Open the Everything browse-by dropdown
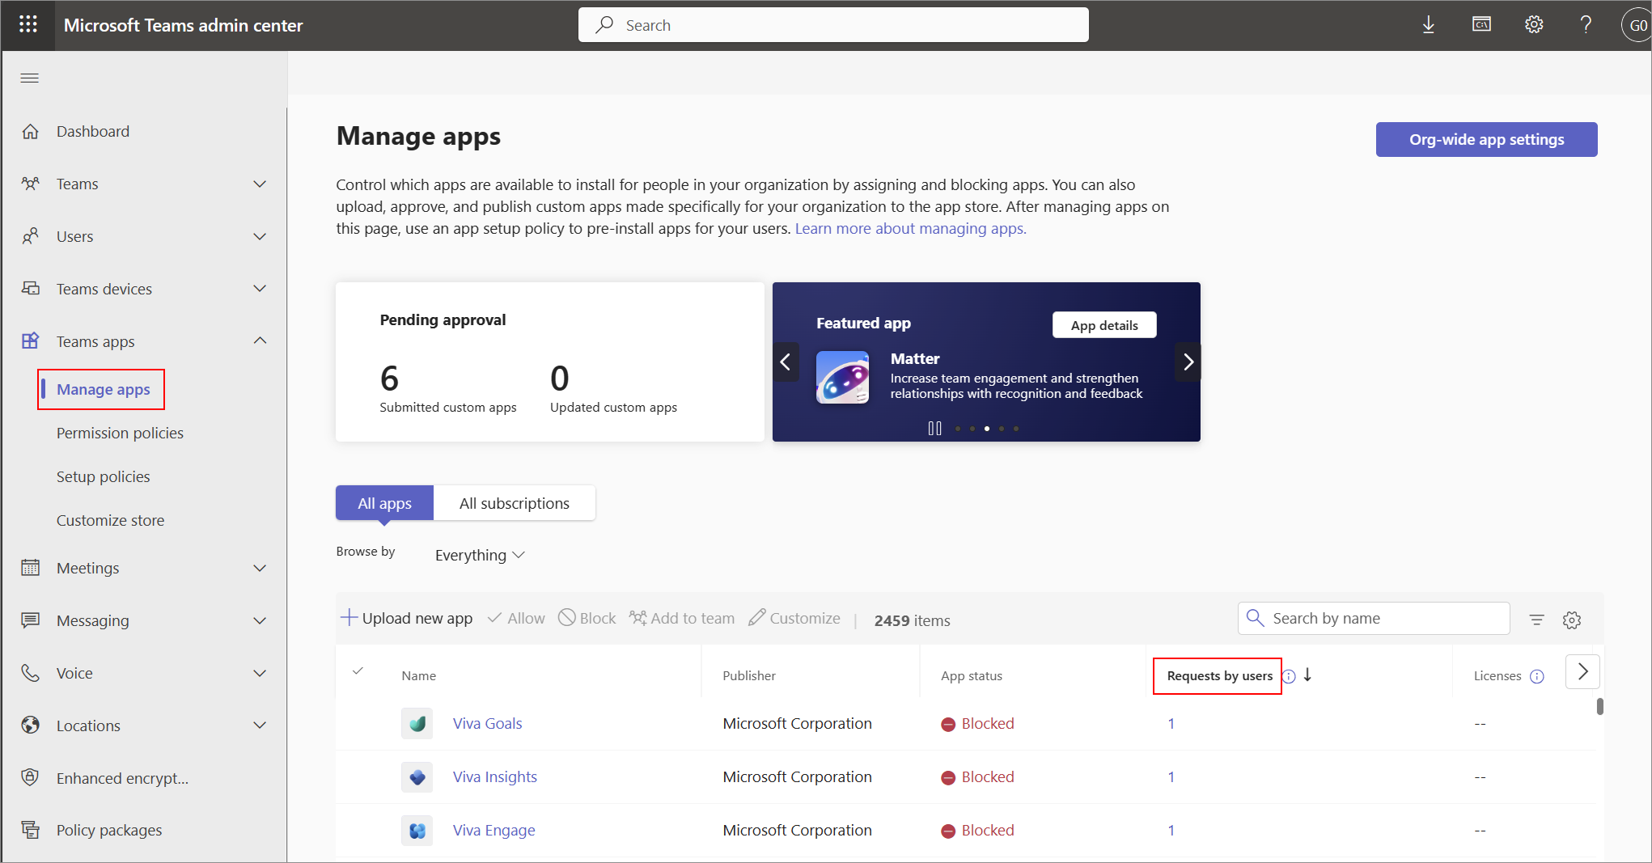Image resolution: width=1652 pixels, height=863 pixels. tap(480, 555)
